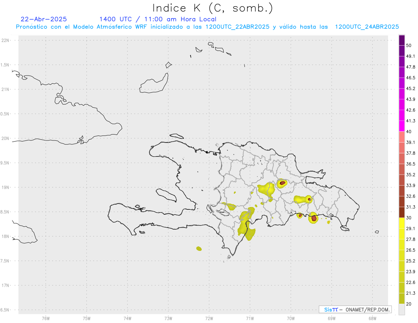Click the 21N latitude label
This screenshot has height=323, width=418.
click(6, 89)
